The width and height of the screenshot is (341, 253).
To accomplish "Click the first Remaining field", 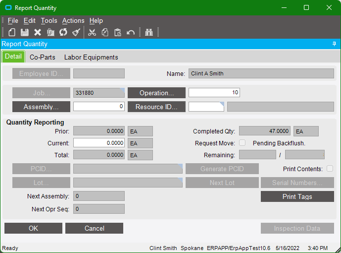I will 257,155.
